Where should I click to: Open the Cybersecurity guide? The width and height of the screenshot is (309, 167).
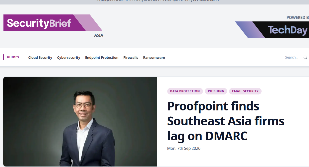pyautogui.click(x=69, y=58)
